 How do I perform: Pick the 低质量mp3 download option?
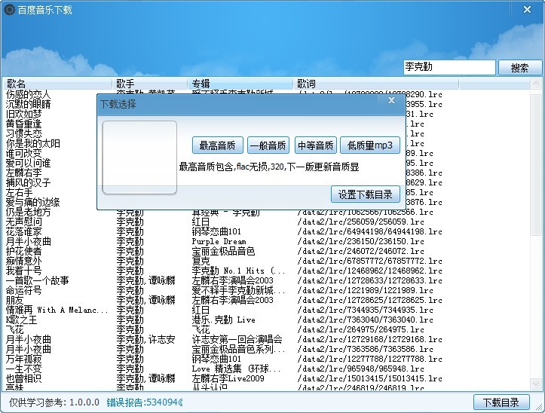(x=370, y=145)
